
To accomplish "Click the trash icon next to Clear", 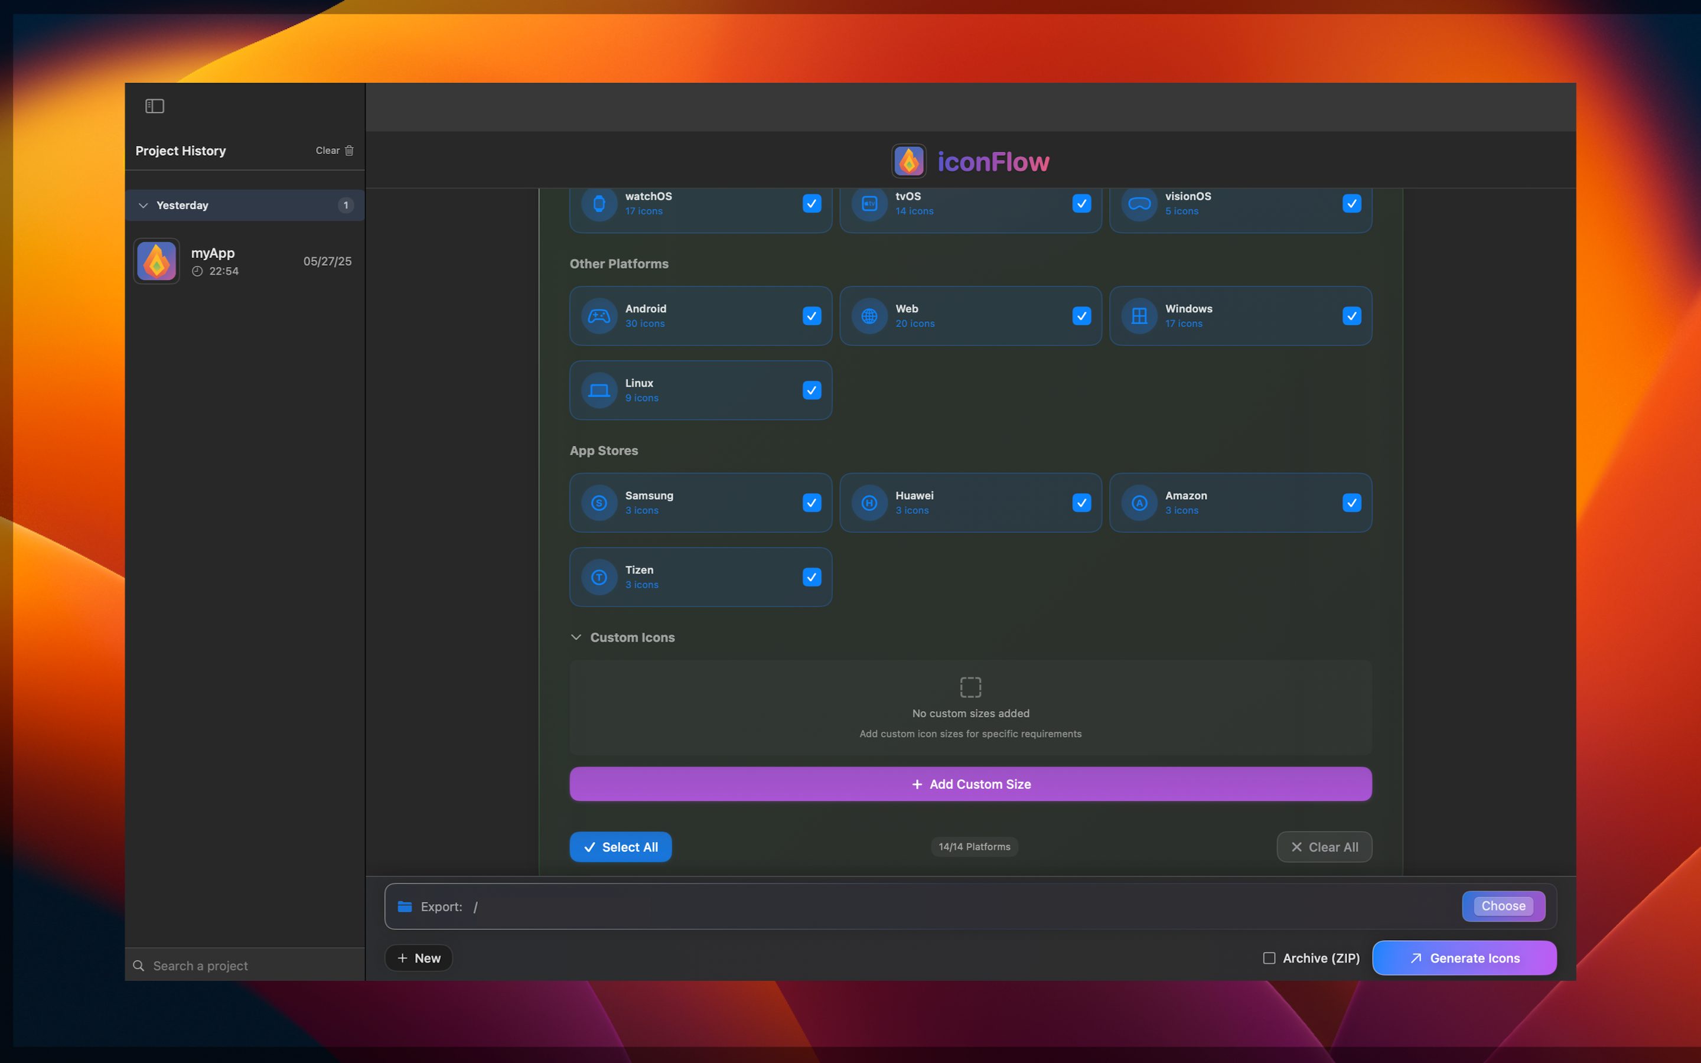I will 349,151.
